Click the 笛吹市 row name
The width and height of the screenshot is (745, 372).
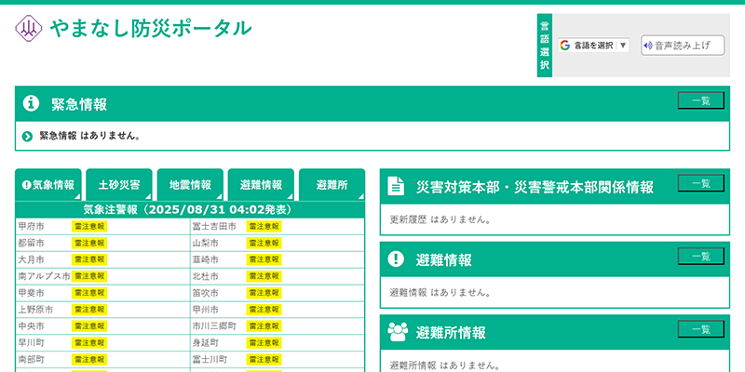(205, 293)
